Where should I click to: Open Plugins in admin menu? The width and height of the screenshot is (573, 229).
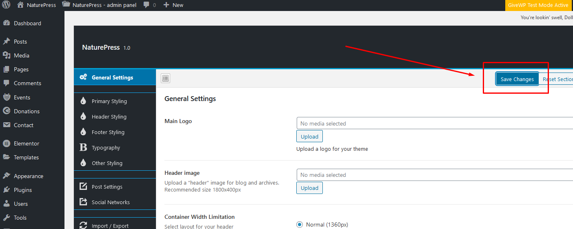(x=32, y=190)
